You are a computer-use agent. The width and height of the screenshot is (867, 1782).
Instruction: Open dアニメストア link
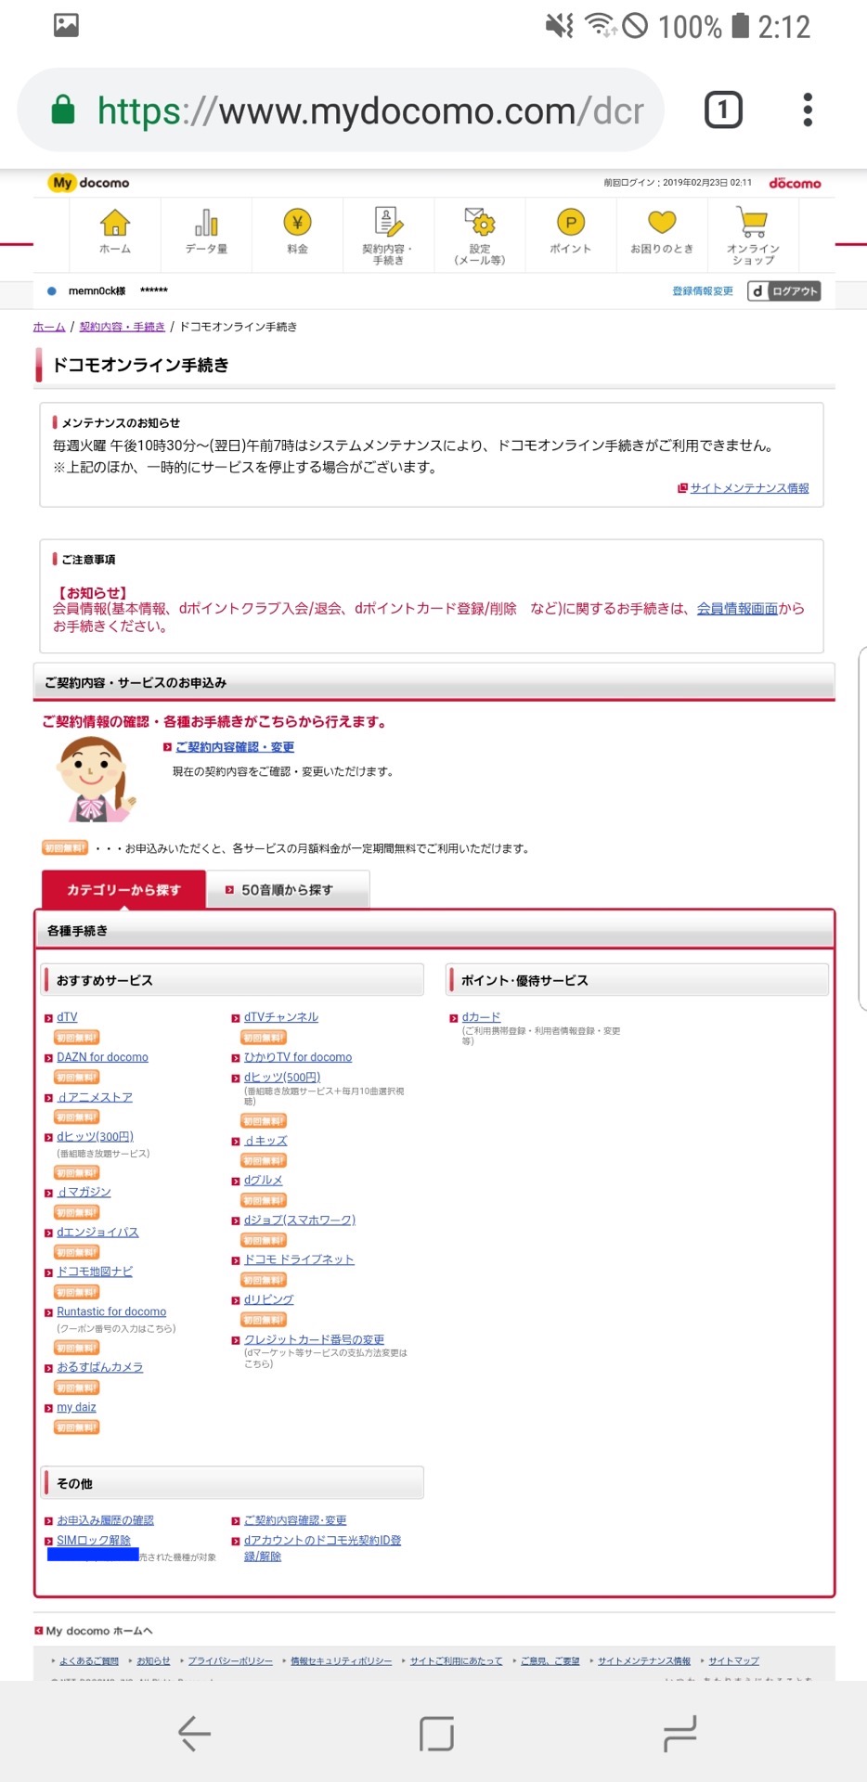click(95, 1097)
